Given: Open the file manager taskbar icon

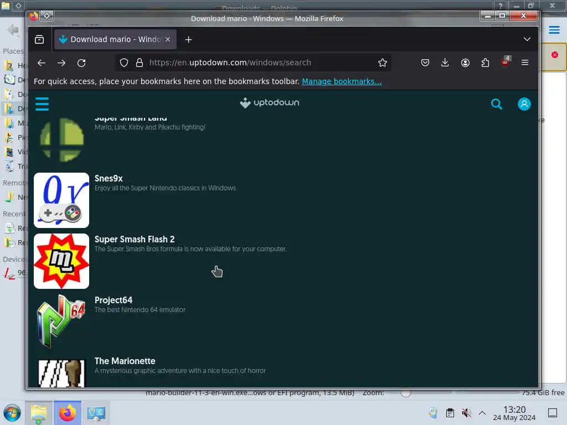Looking at the screenshot, I should (x=39, y=413).
